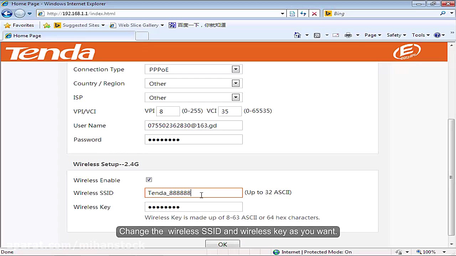Viewport: 456px width, 256px height.
Task: Open the Favorites star button
Action: coord(19,25)
